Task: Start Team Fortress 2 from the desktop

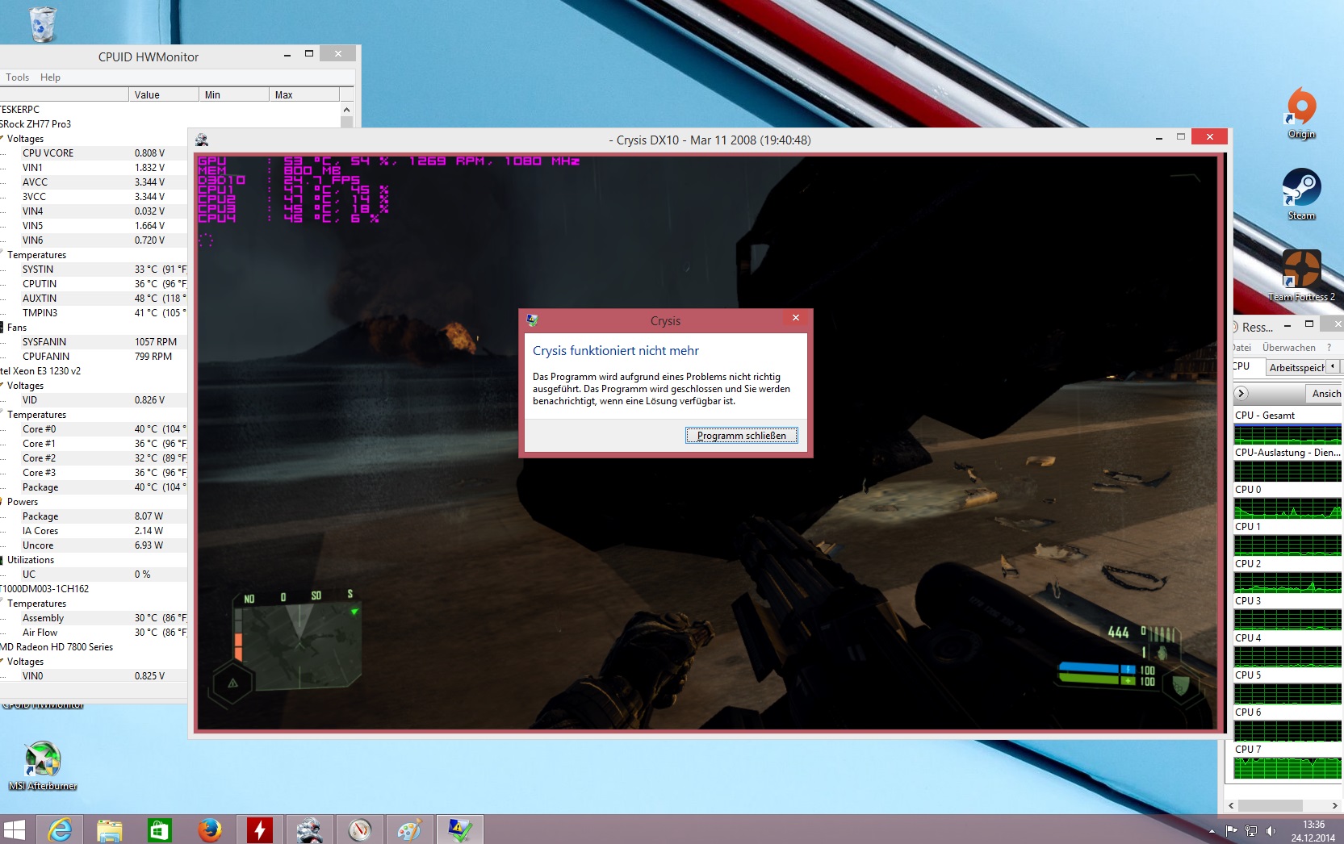Action: click(x=1301, y=275)
